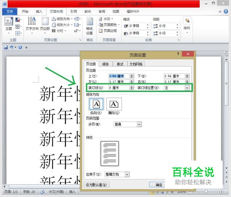Click the gutter (装订线) value field
231x197 pixels.
(119, 88)
